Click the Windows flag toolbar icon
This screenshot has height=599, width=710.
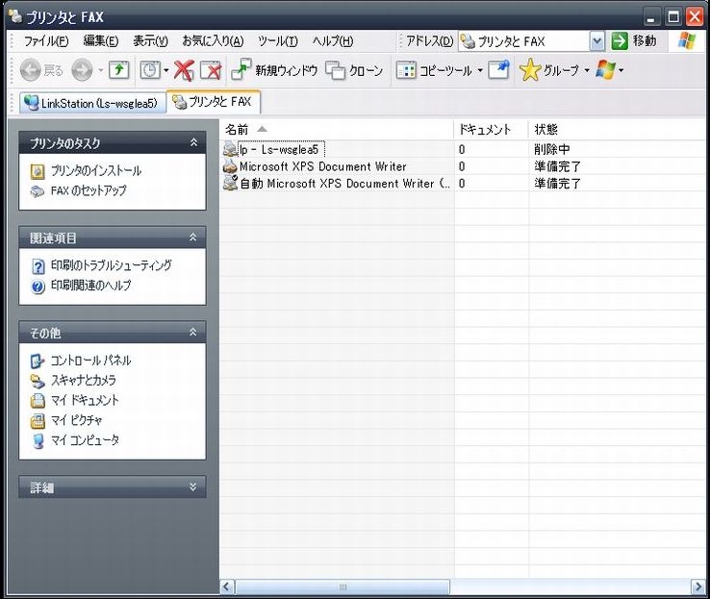click(605, 70)
